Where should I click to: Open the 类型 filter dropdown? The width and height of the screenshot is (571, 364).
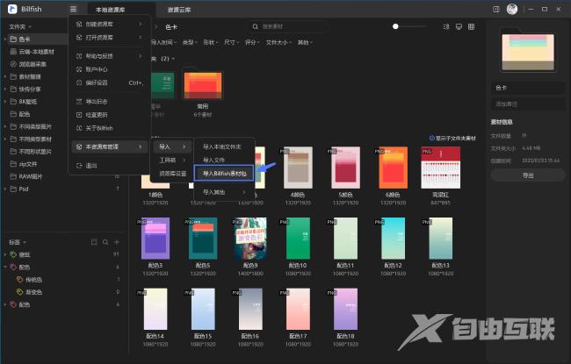tap(190, 43)
